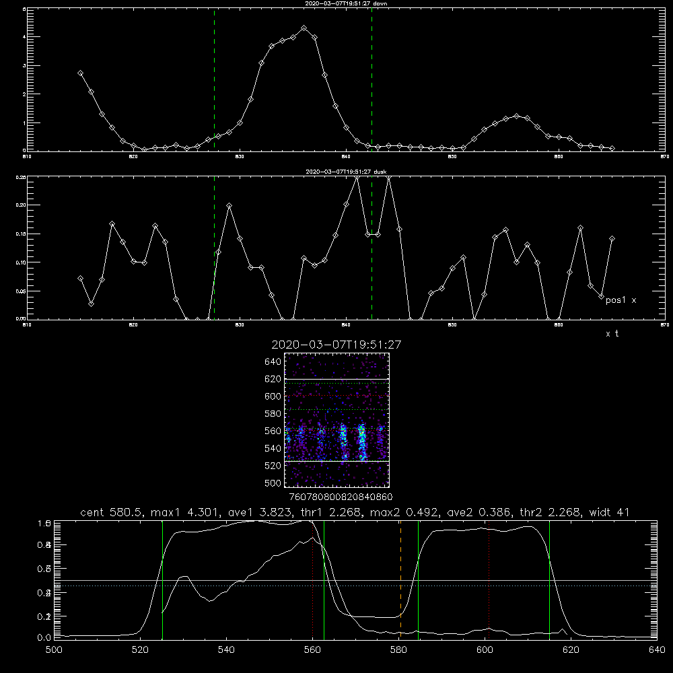
Task: Click the solid grey horizontal threshold line in bottom plot
Action: pos(355,580)
